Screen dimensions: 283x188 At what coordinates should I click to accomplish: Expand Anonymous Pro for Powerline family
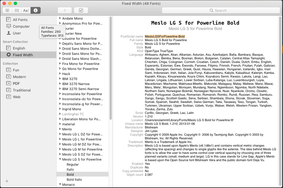[x=60, y=23]
